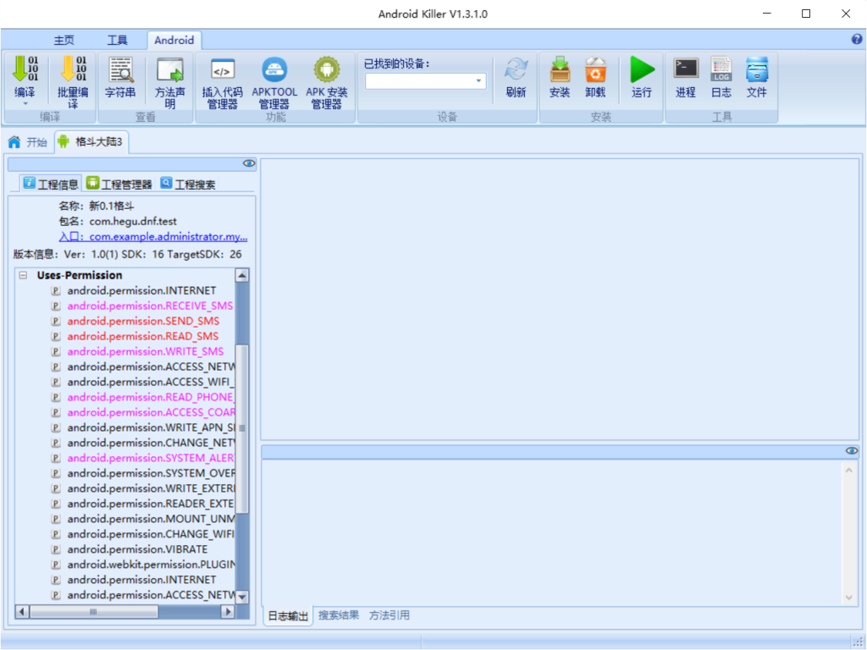Open the 搜索结果 tab
The width and height of the screenshot is (867, 650).
coord(338,615)
